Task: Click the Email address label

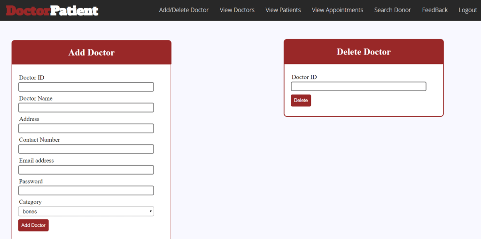Action: click(37, 160)
